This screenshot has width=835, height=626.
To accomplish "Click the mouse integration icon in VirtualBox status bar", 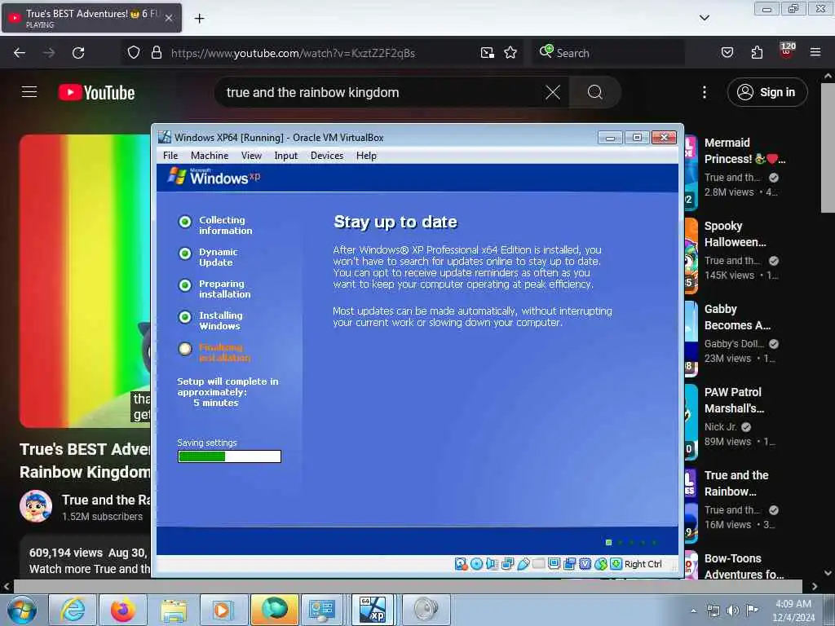I will (x=601, y=564).
